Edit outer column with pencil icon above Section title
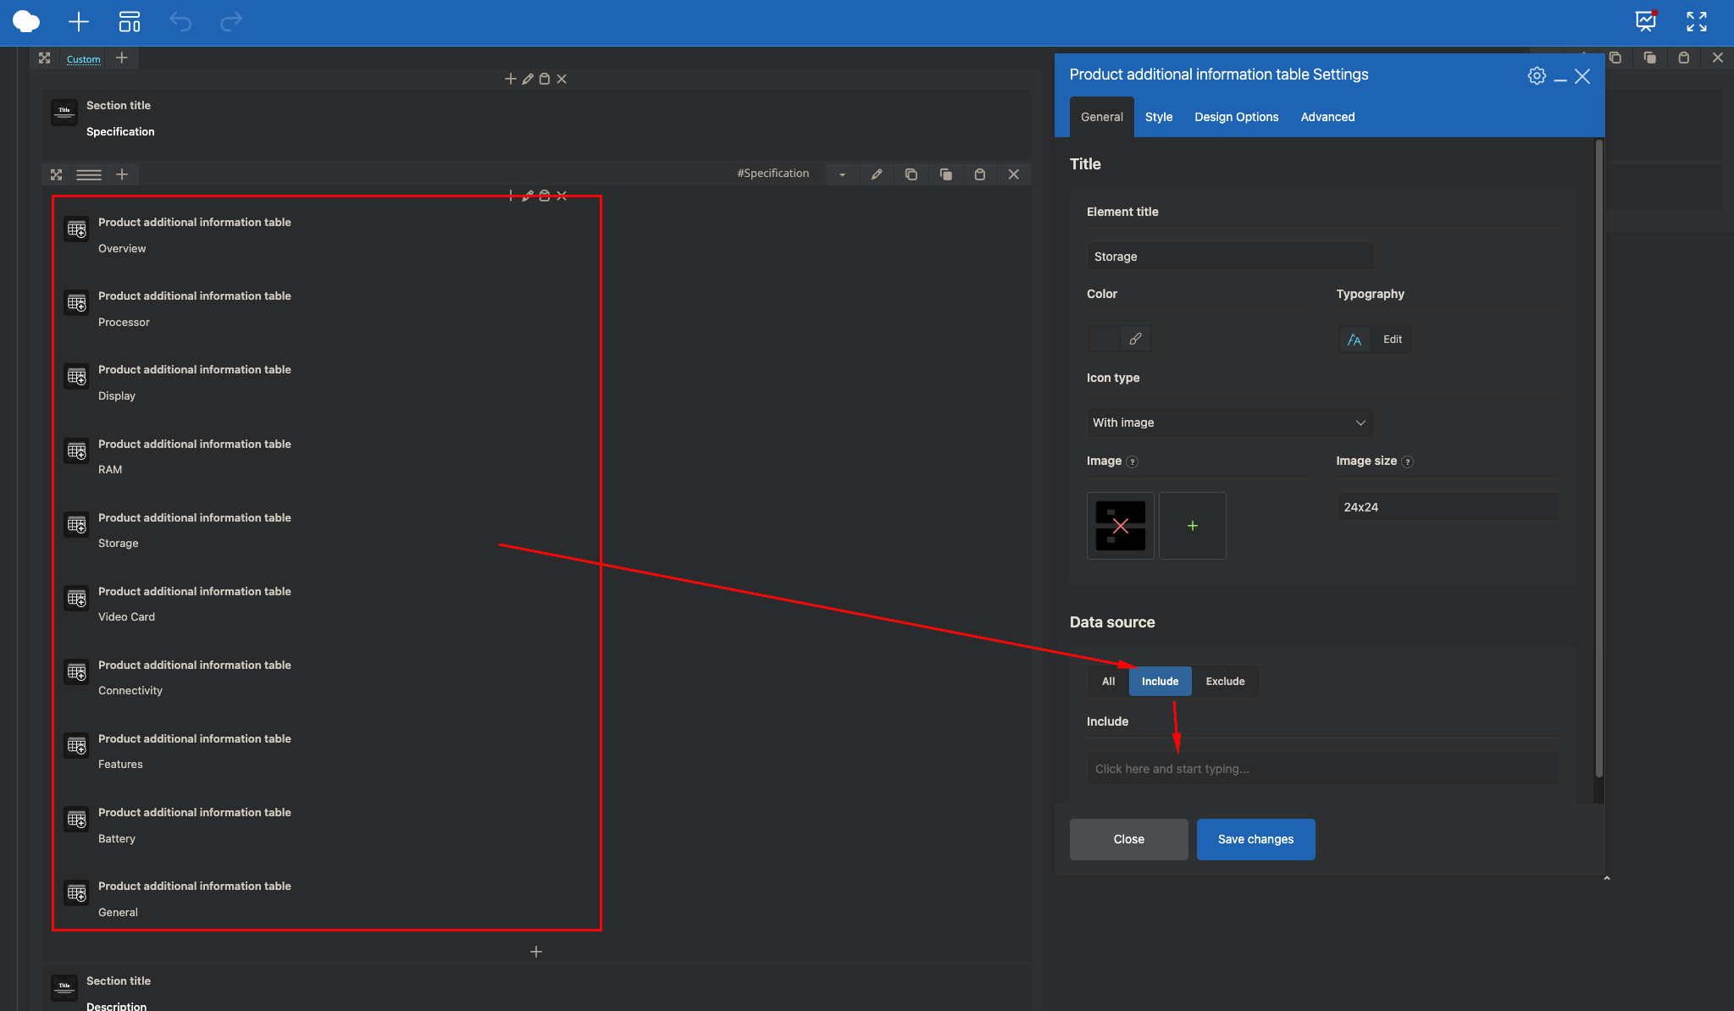Image resolution: width=1734 pixels, height=1011 pixels. click(x=528, y=79)
